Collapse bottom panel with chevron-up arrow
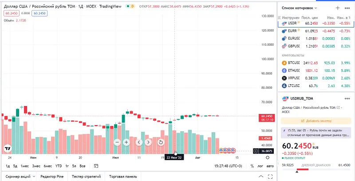The height and width of the screenshot is (181, 355). pyautogui.click(x=261, y=177)
